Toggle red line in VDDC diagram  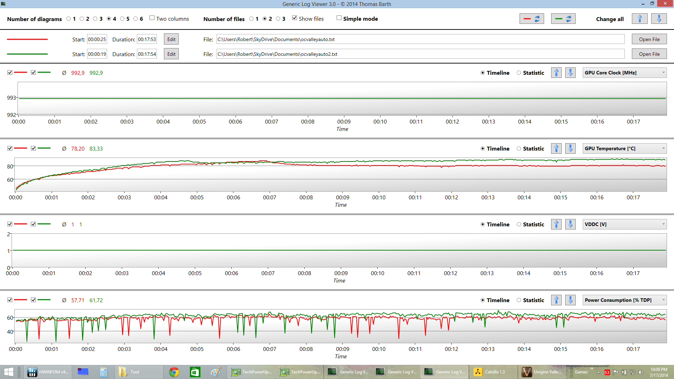coord(10,224)
